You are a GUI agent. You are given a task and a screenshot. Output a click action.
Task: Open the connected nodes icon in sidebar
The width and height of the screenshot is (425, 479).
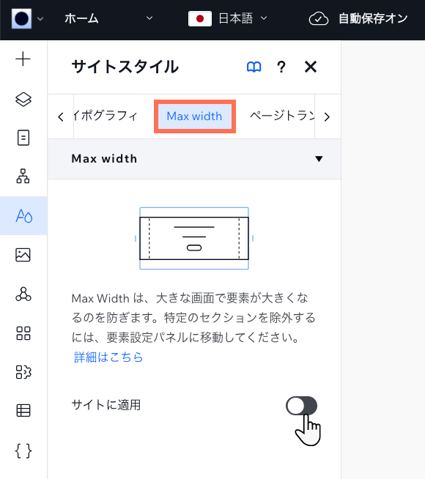click(23, 294)
